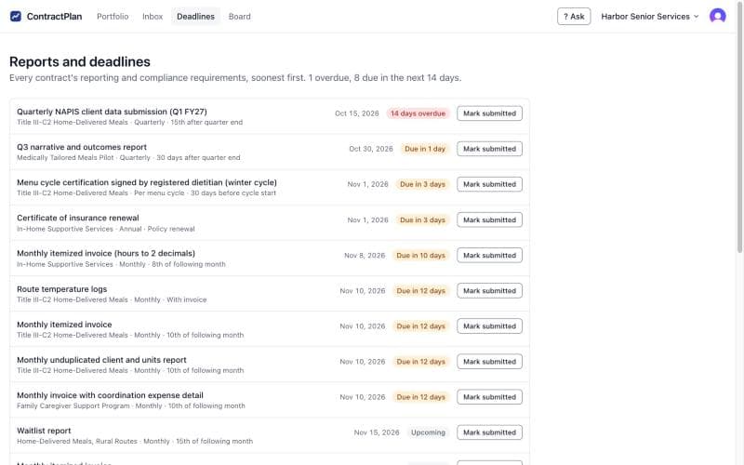
Task: Click the Oct 30, 2026 due date
Action: click(371, 149)
